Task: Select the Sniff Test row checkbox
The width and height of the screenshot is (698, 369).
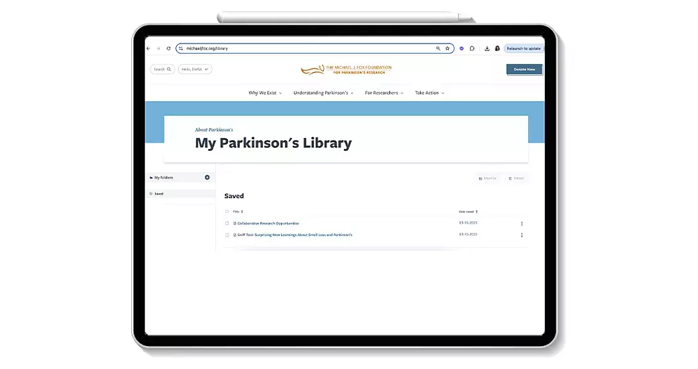Action: (x=227, y=235)
